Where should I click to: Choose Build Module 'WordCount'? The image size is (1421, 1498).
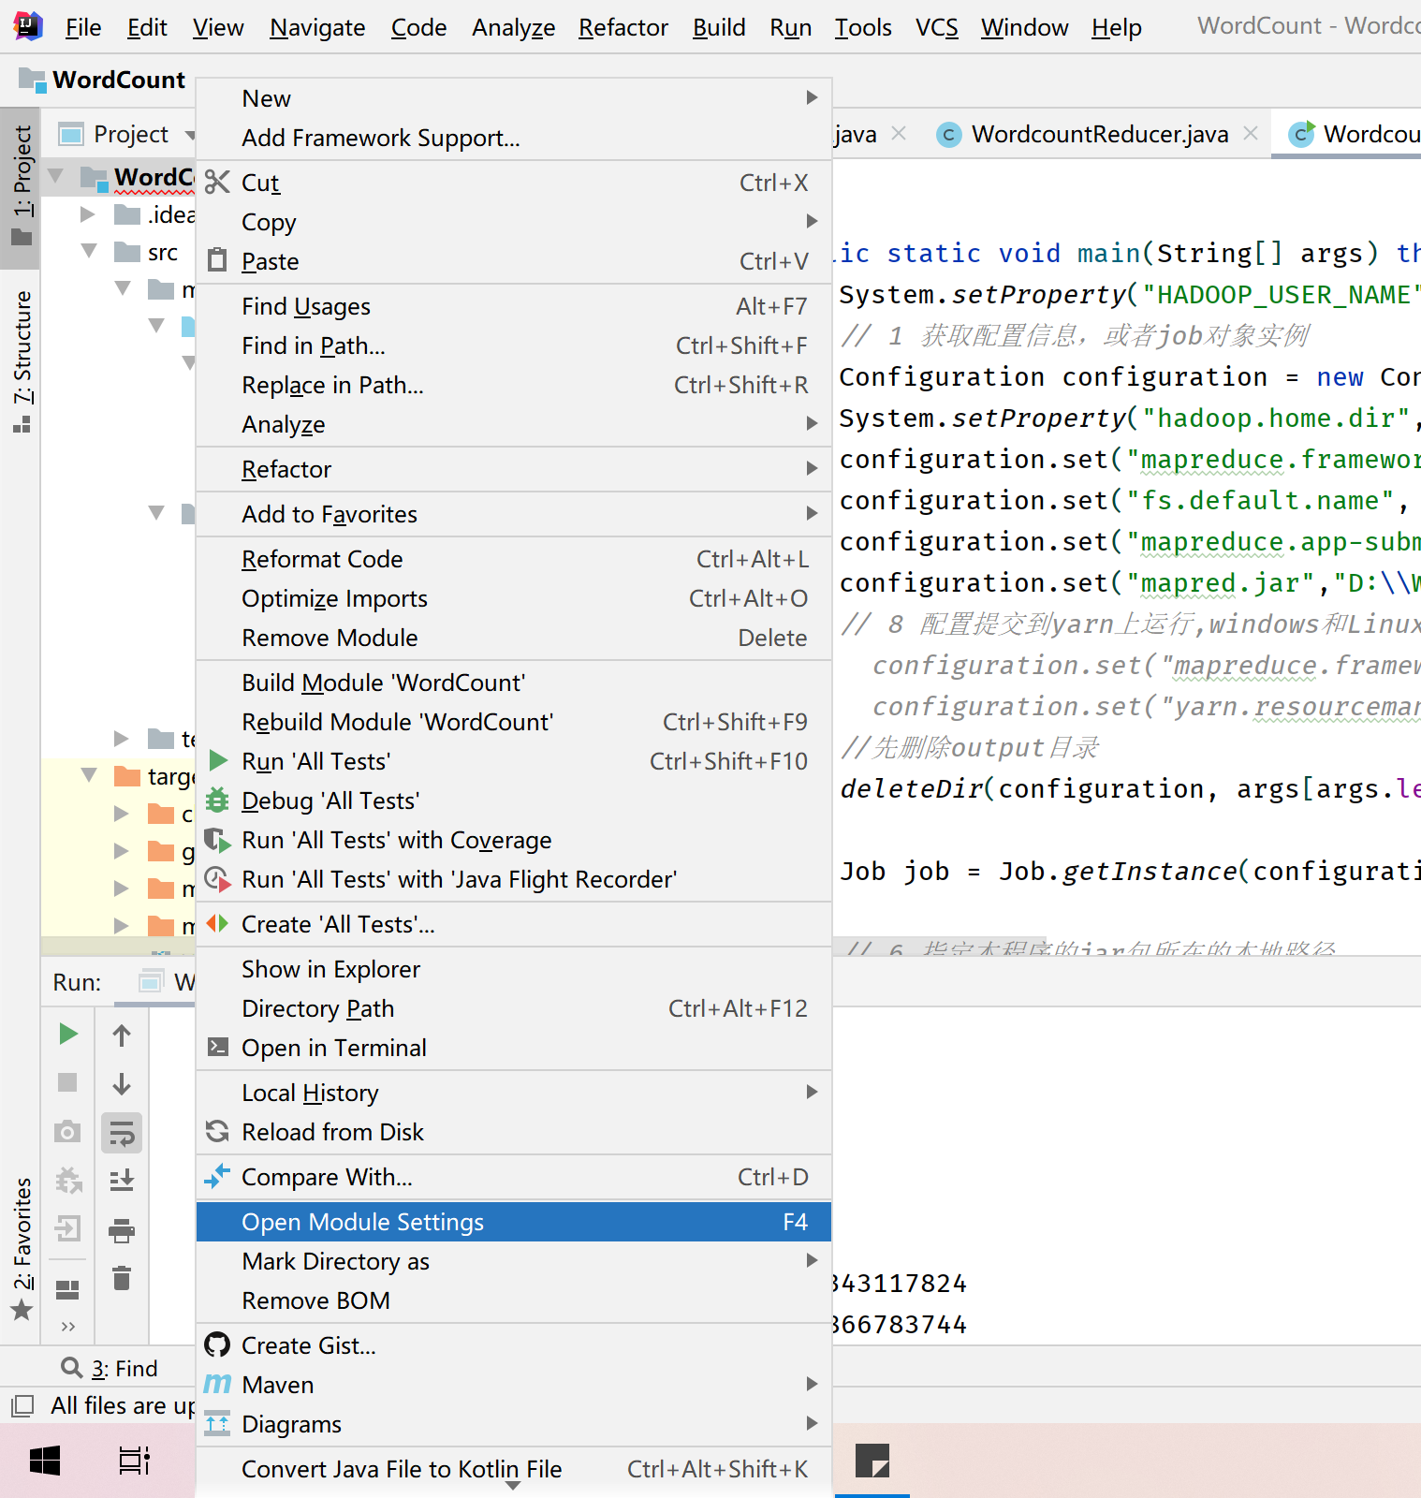514,683
